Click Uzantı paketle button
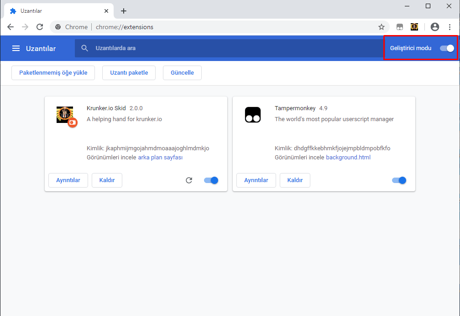The image size is (460, 316). 129,73
